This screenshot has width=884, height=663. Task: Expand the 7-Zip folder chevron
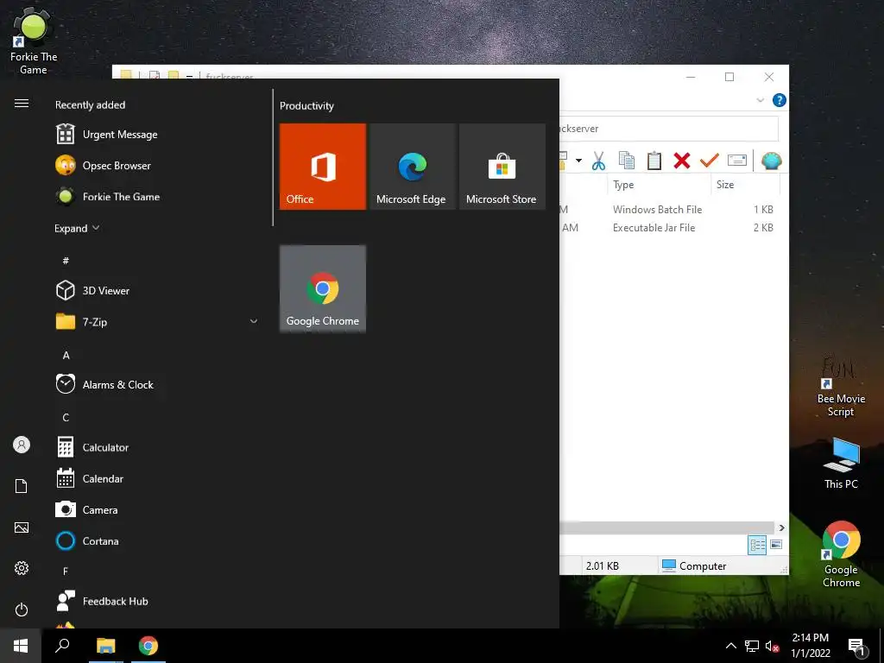click(254, 321)
